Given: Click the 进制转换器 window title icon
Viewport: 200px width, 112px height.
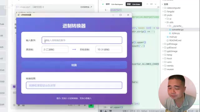Looking at the screenshot, I should pos(19,15).
